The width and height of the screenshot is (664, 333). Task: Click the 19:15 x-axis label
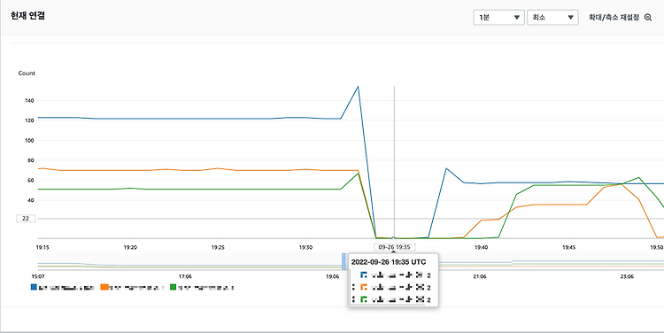tap(42, 247)
